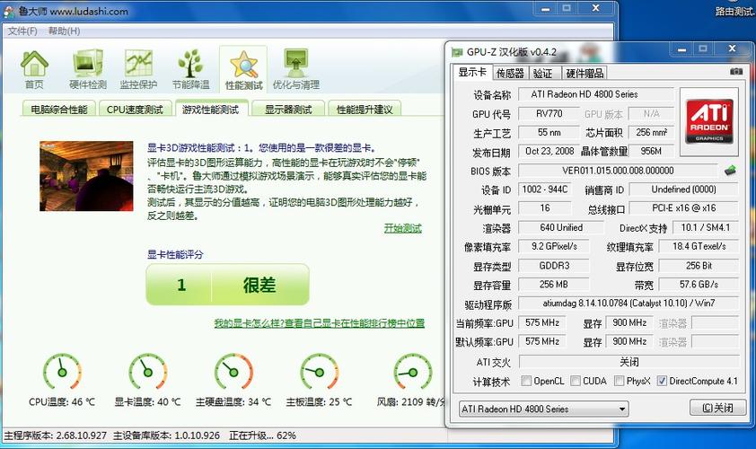The image size is (756, 449).
Task: Click the 带宽 57.6 GB/s field
Action: pyautogui.click(x=699, y=285)
